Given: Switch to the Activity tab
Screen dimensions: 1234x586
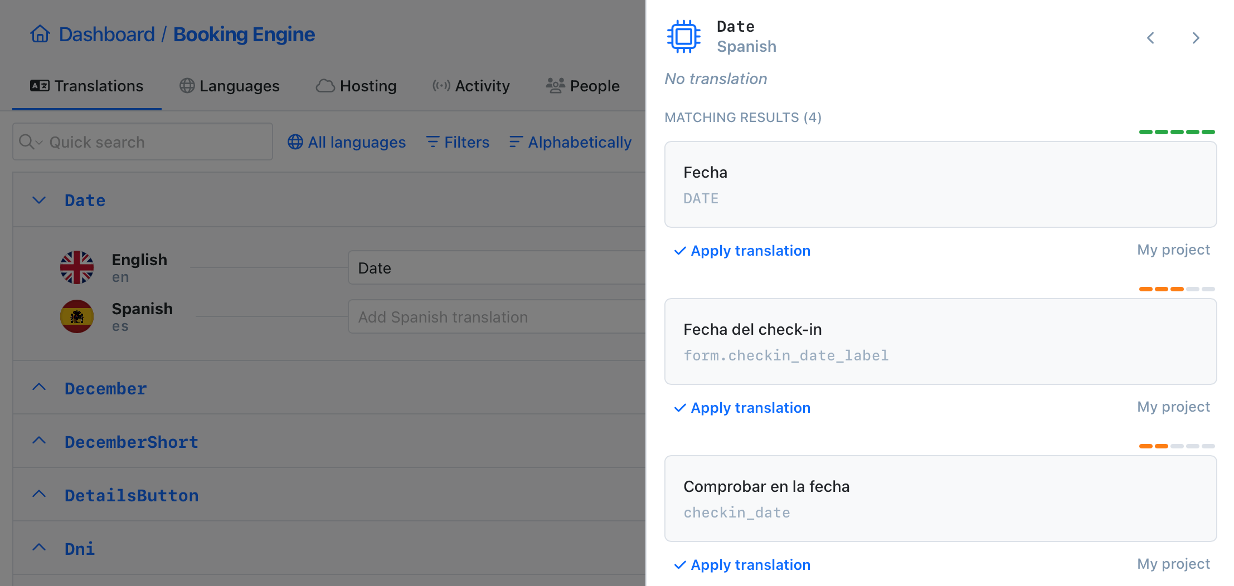Looking at the screenshot, I should tap(471, 86).
